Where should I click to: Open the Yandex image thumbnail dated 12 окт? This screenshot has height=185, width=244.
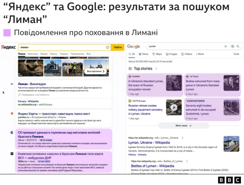point(72,68)
